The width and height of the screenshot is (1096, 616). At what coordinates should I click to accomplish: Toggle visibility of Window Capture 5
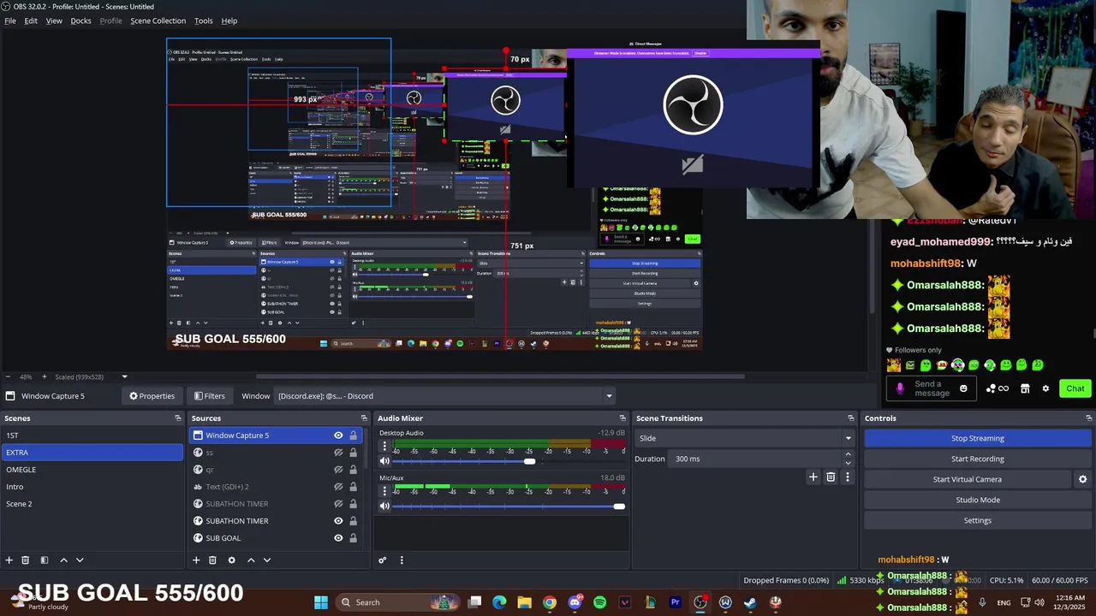pos(338,435)
